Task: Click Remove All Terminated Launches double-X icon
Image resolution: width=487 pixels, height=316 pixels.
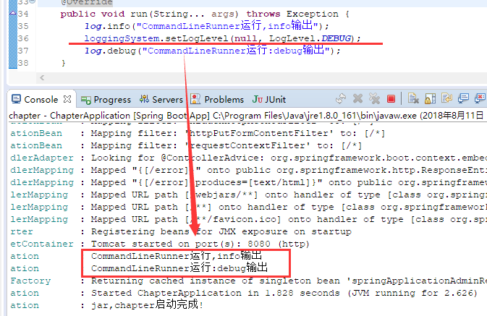Action: (374, 99)
